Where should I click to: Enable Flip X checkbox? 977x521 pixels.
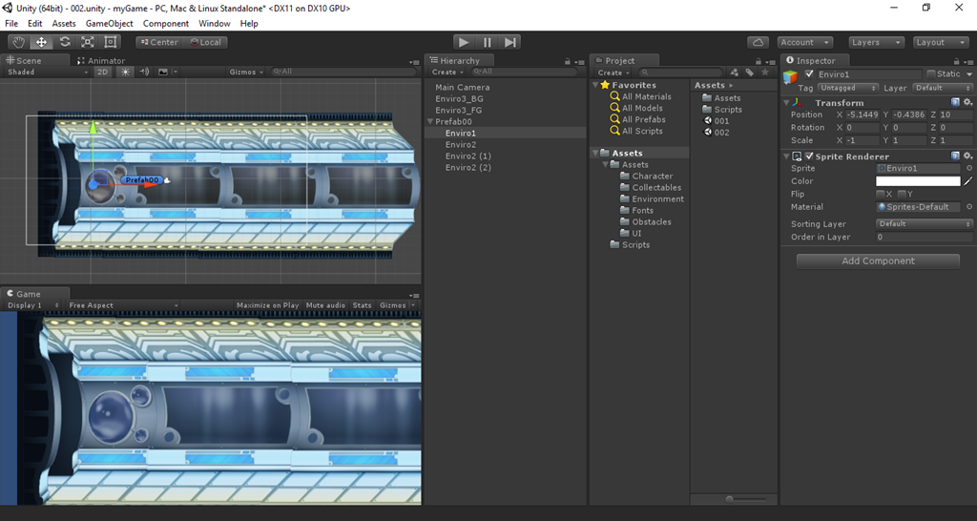tap(881, 194)
